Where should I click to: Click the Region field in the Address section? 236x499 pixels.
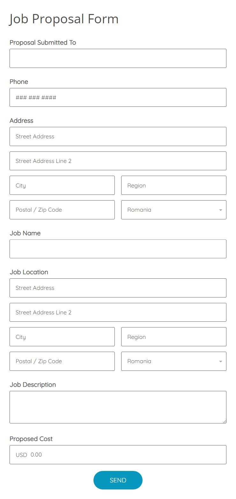pyautogui.click(x=173, y=185)
